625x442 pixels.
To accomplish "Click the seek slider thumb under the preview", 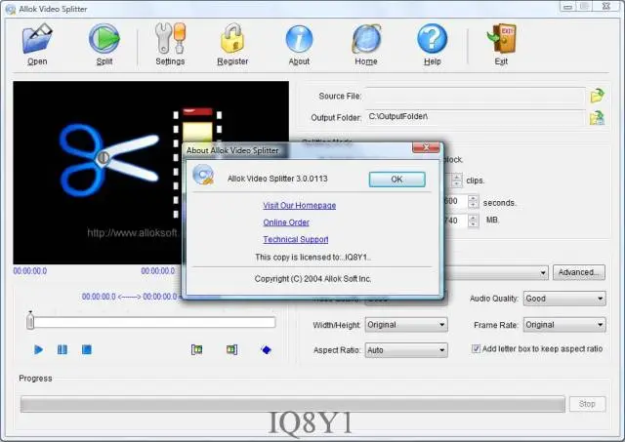I will (x=30, y=321).
